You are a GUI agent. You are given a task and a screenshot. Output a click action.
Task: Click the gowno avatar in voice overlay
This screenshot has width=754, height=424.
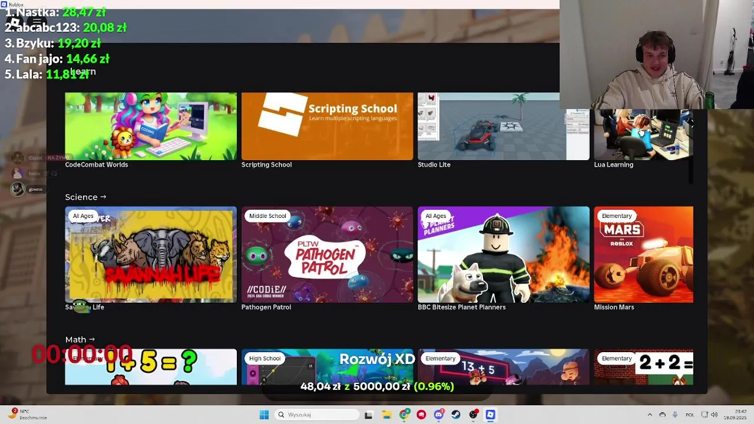18,189
